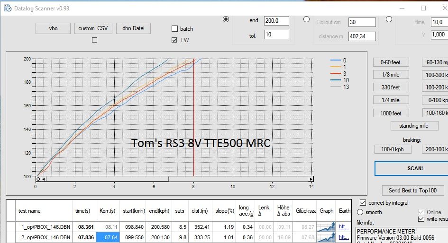Open Earth link in first row
The image size is (448, 243).
pos(344,227)
